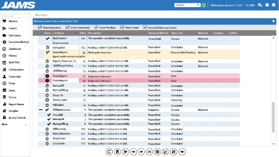Open Definitions in the sidebar
The height and width of the screenshot is (157, 279).
click(x=14, y=35)
